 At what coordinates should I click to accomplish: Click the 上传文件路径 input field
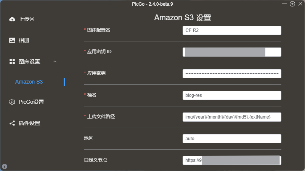pos(232,117)
